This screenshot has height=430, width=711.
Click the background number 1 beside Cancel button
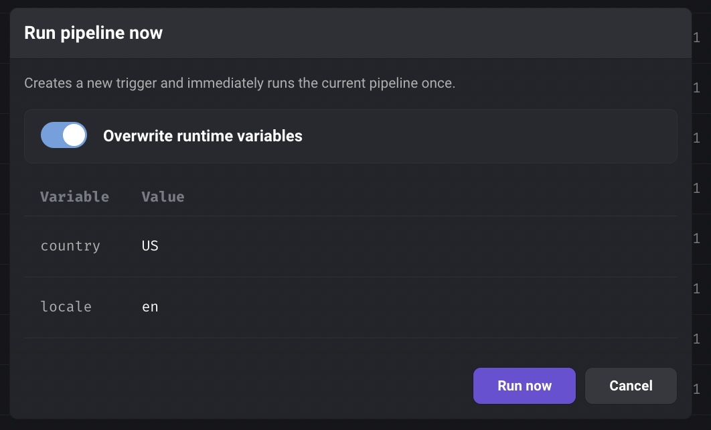tap(696, 389)
